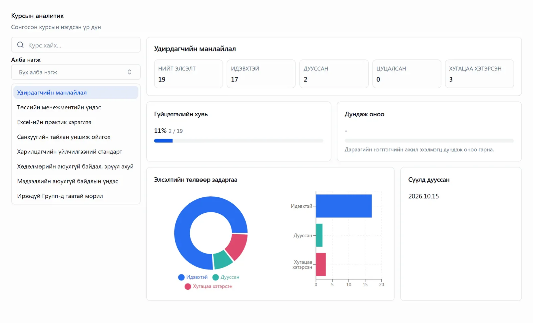Click the НИЙТ ЭЛСЭЛТ stat card

click(189, 74)
